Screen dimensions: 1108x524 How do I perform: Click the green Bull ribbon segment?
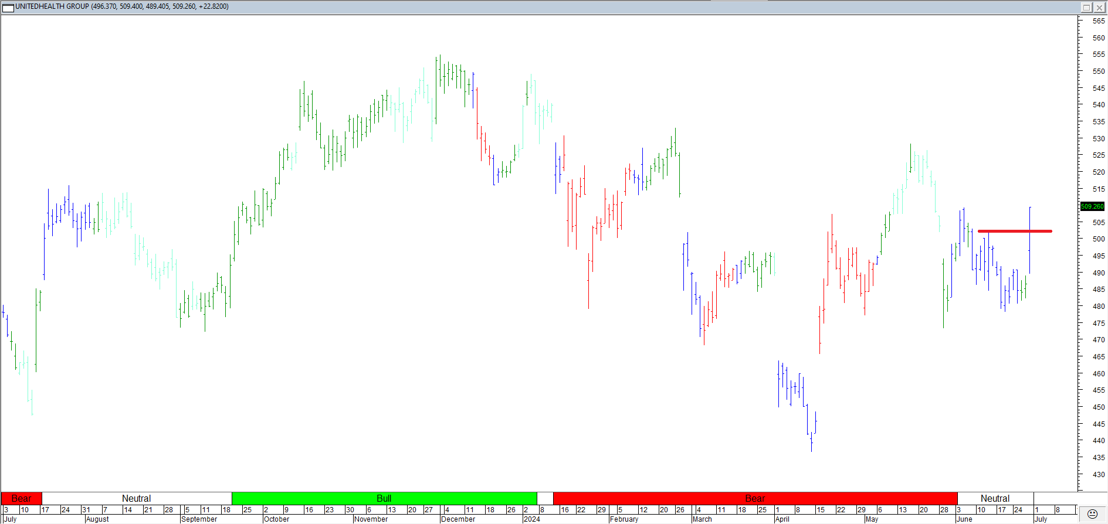pyautogui.click(x=384, y=498)
